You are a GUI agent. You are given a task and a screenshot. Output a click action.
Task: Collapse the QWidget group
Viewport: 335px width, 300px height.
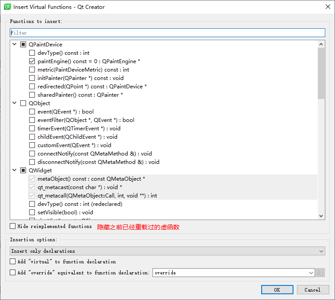click(15, 170)
